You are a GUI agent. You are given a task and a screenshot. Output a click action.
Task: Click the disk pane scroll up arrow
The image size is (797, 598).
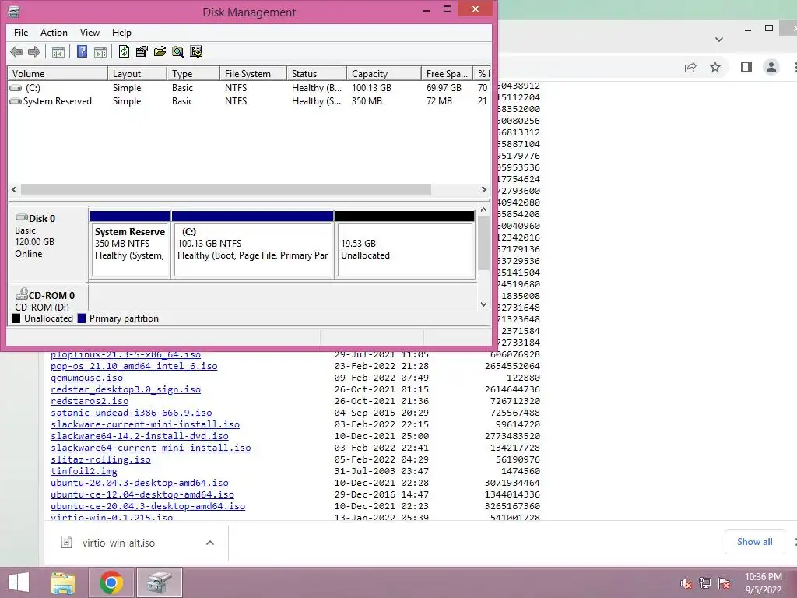pyautogui.click(x=483, y=210)
